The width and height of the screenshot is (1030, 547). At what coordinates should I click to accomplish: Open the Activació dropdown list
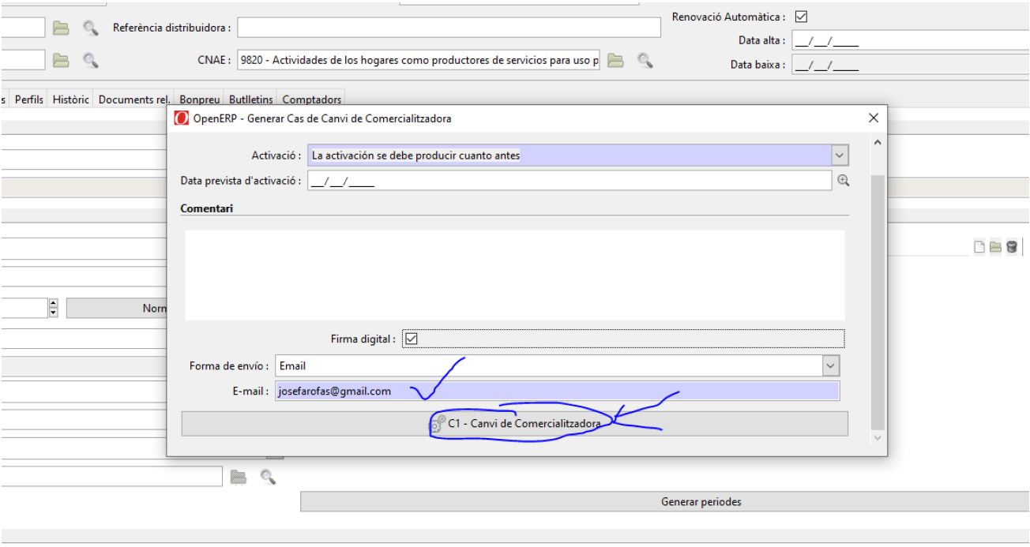coord(840,155)
